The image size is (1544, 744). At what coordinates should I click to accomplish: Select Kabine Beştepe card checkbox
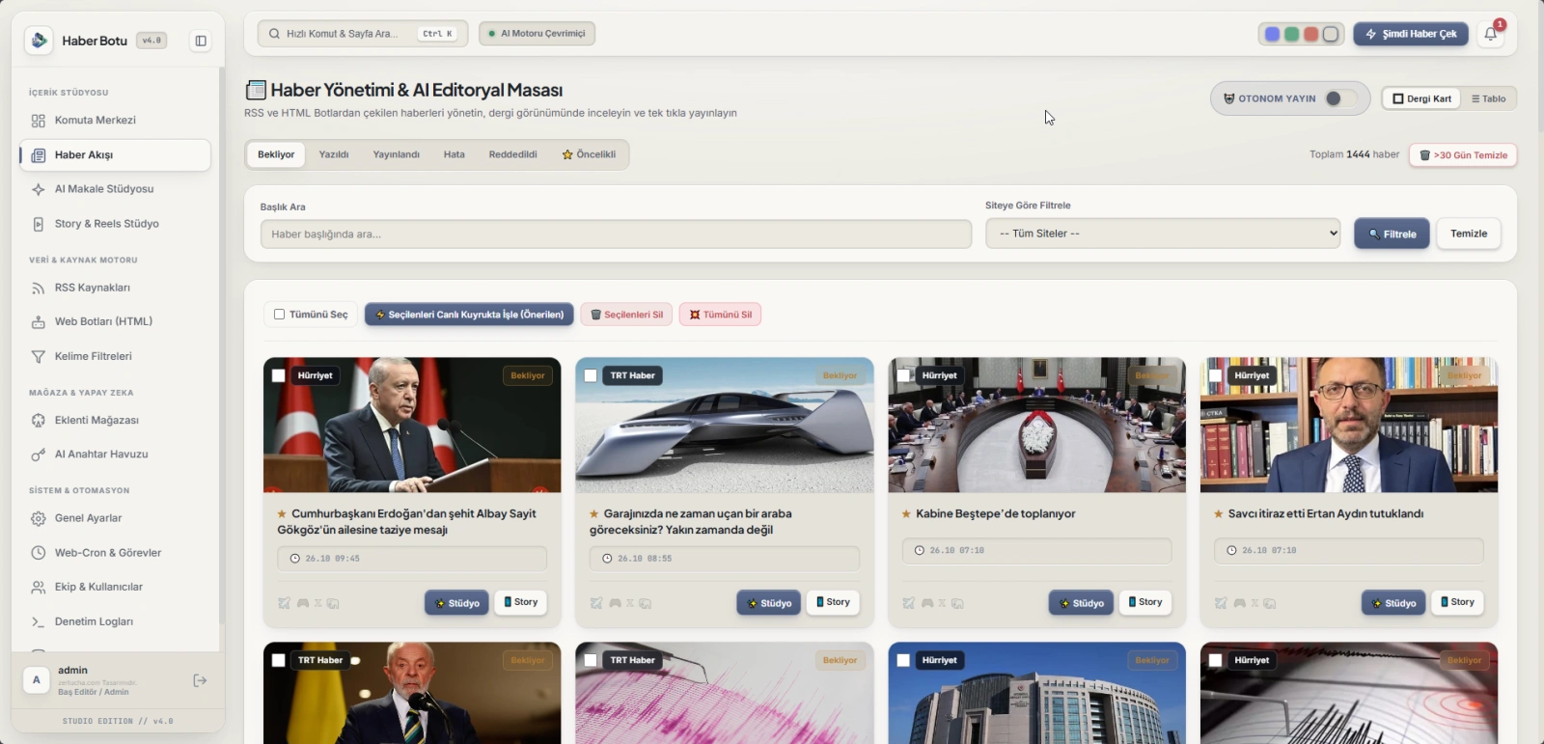point(903,375)
